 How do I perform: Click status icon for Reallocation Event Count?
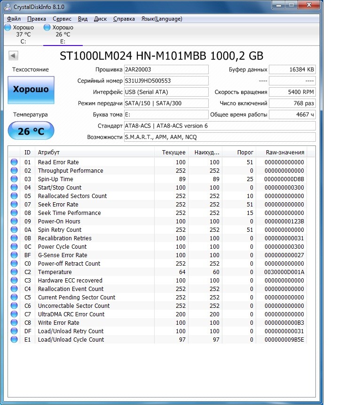click(x=14, y=289)
